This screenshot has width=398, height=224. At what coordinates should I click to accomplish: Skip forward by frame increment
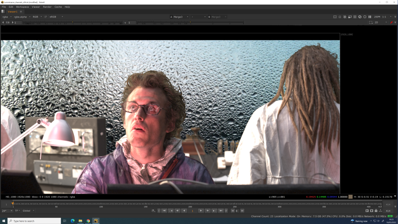(243, 211)
